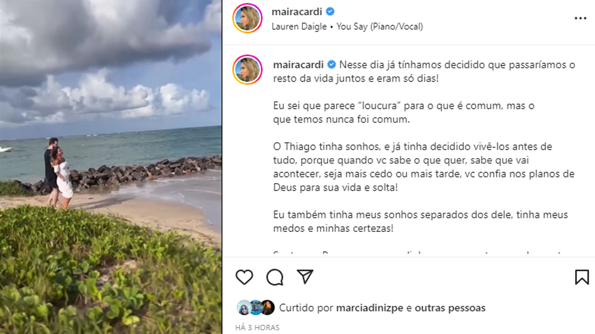Share the post with the paper plane icon
The image size is (595, 334).
(305, 277)
